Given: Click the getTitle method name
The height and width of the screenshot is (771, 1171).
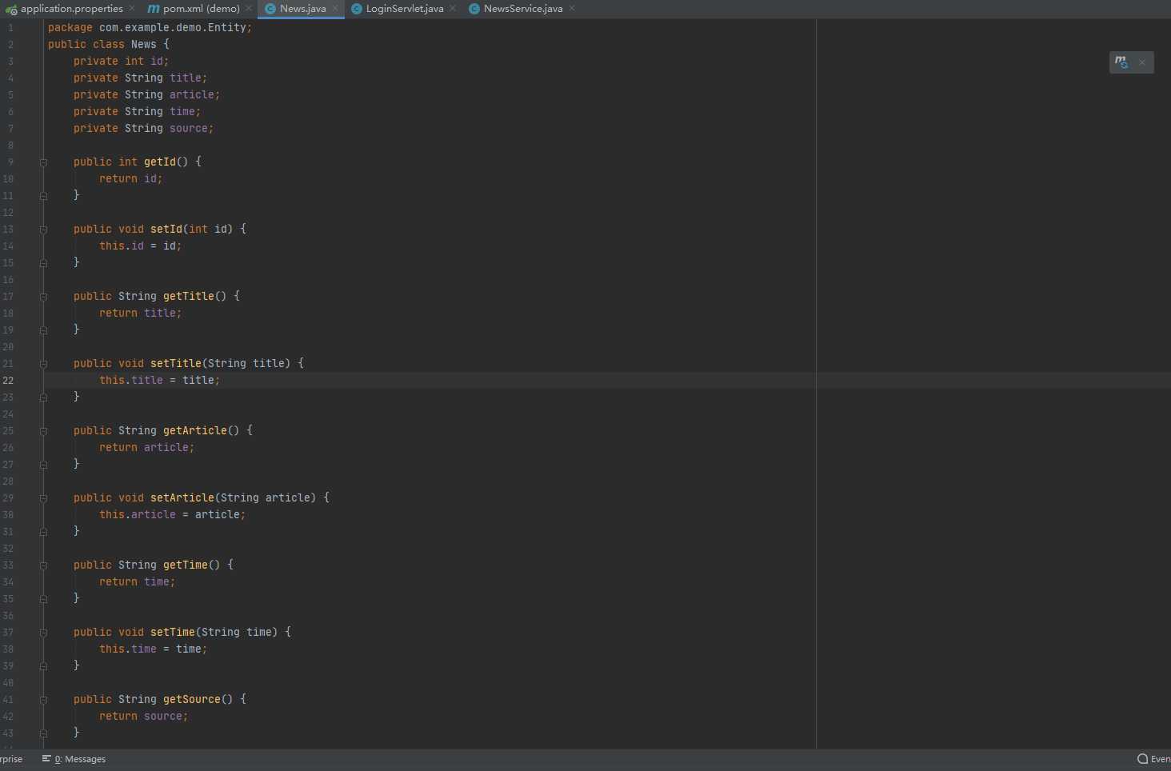Looking at the screenshot, I should [x=189, y=296].
